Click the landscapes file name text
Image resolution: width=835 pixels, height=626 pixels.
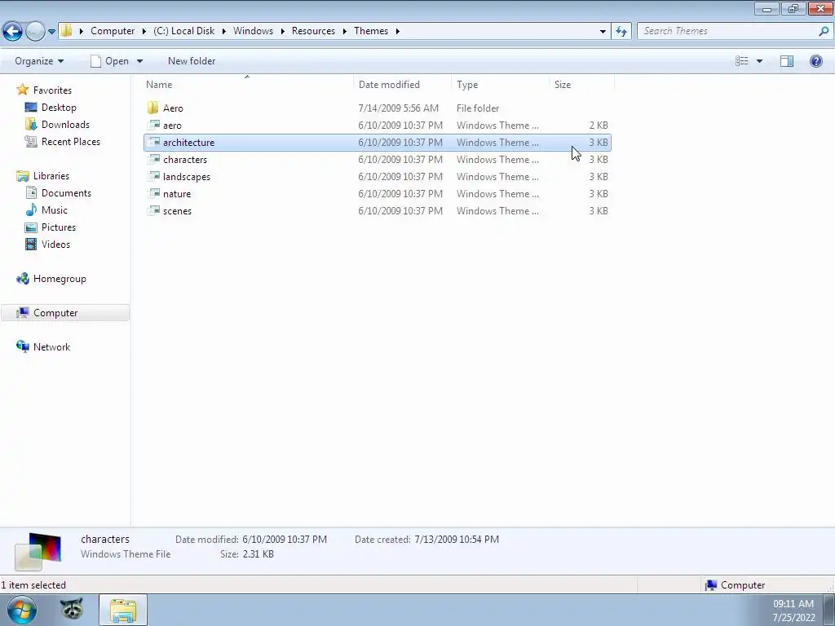[187, 176]
